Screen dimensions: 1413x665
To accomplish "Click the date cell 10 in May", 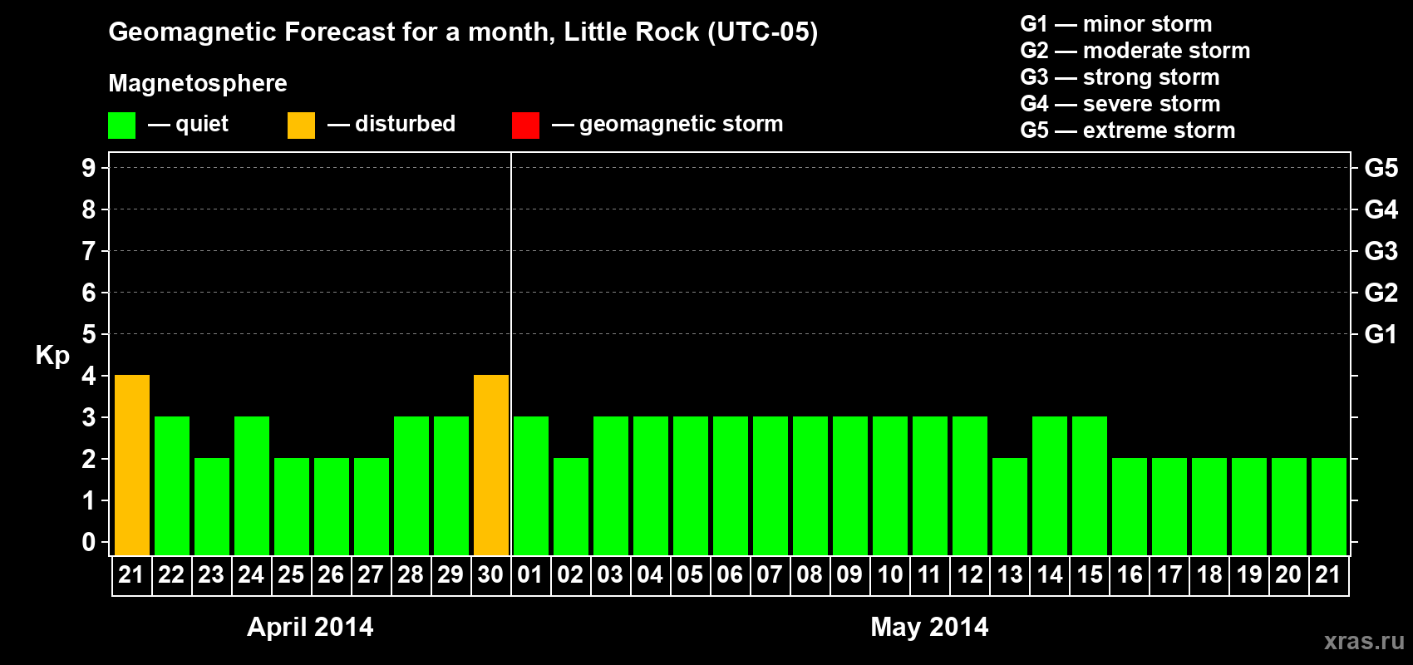I will click(x=890, y=575).
